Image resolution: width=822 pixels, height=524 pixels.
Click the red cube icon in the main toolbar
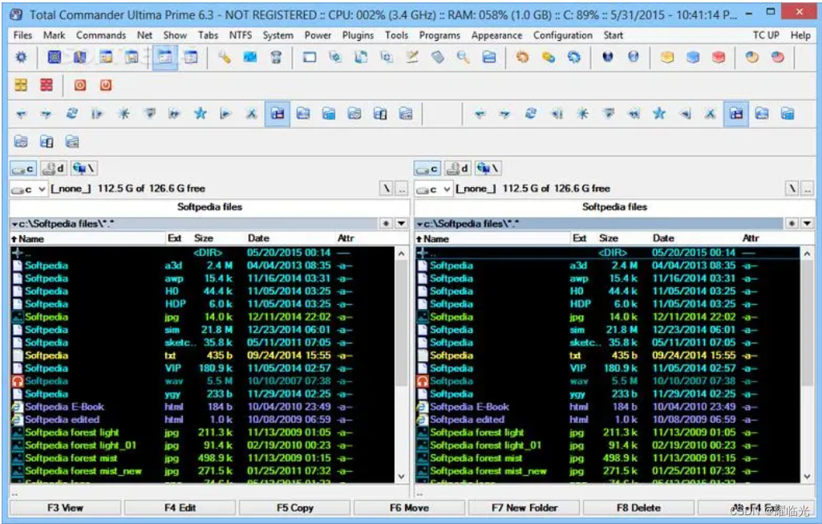(719, 57)
